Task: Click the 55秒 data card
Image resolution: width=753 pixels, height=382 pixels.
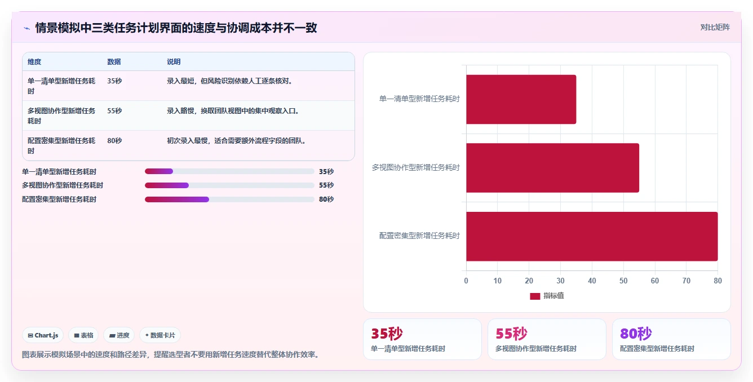Action: click(x=547, y=339)
